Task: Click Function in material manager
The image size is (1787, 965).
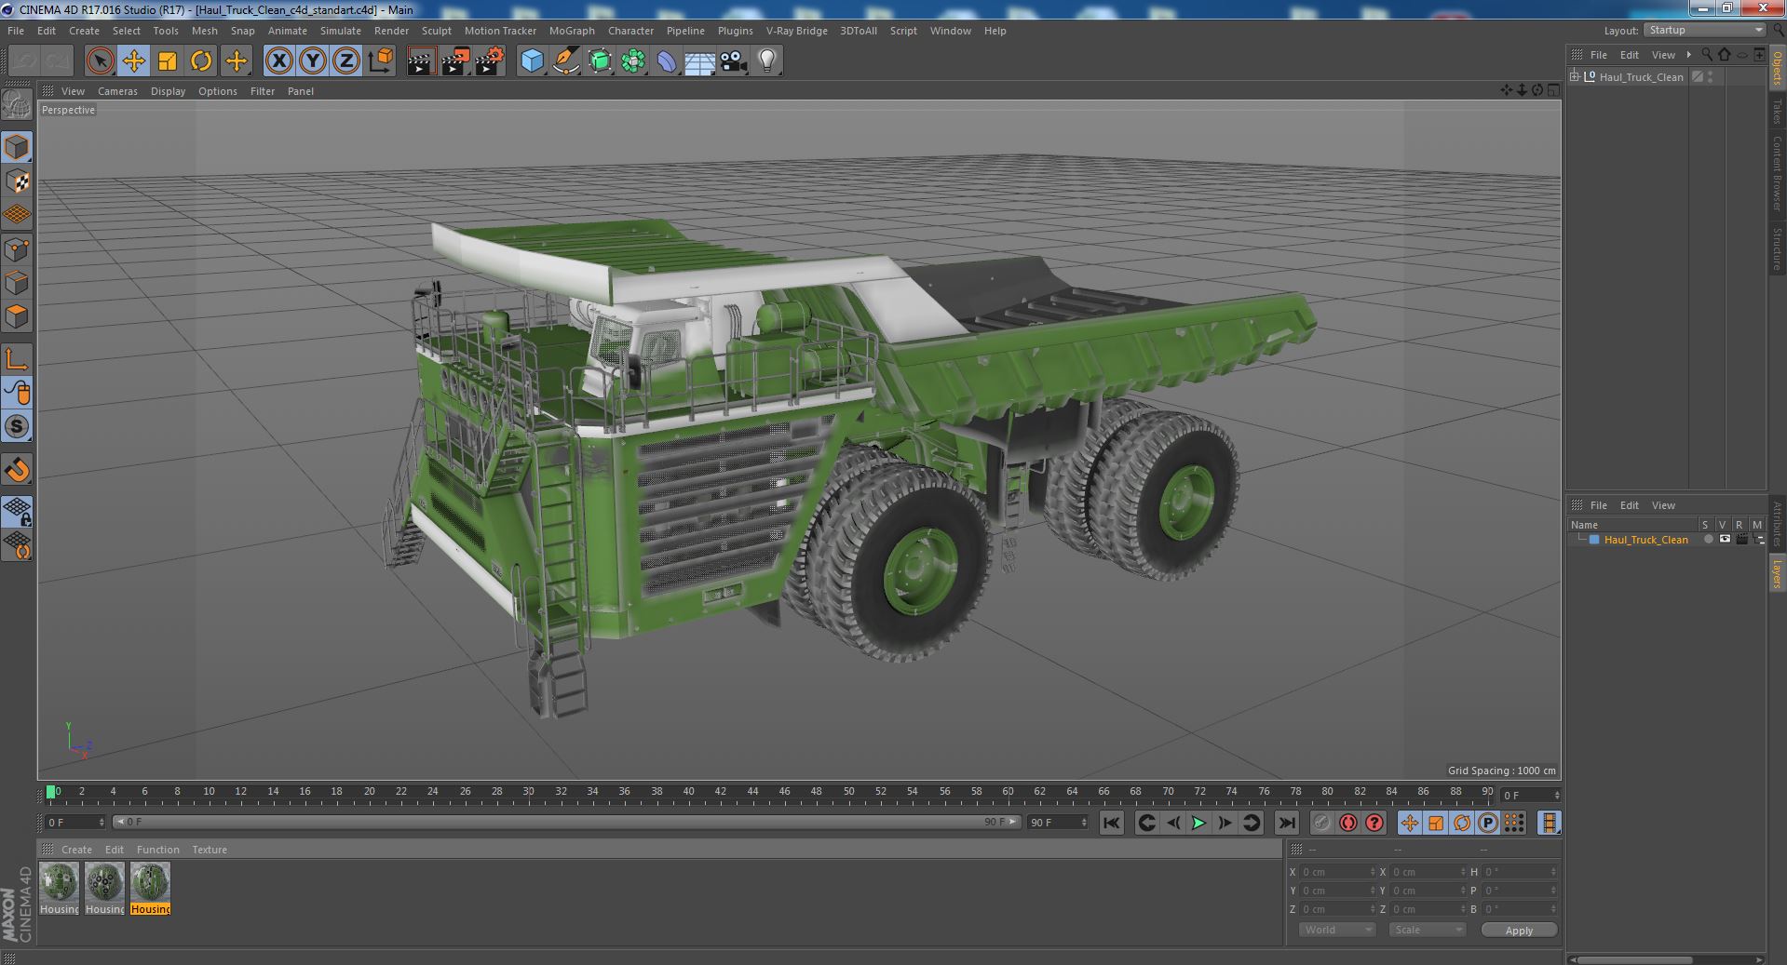Action: pyautogui.click(x=158, y=850)
